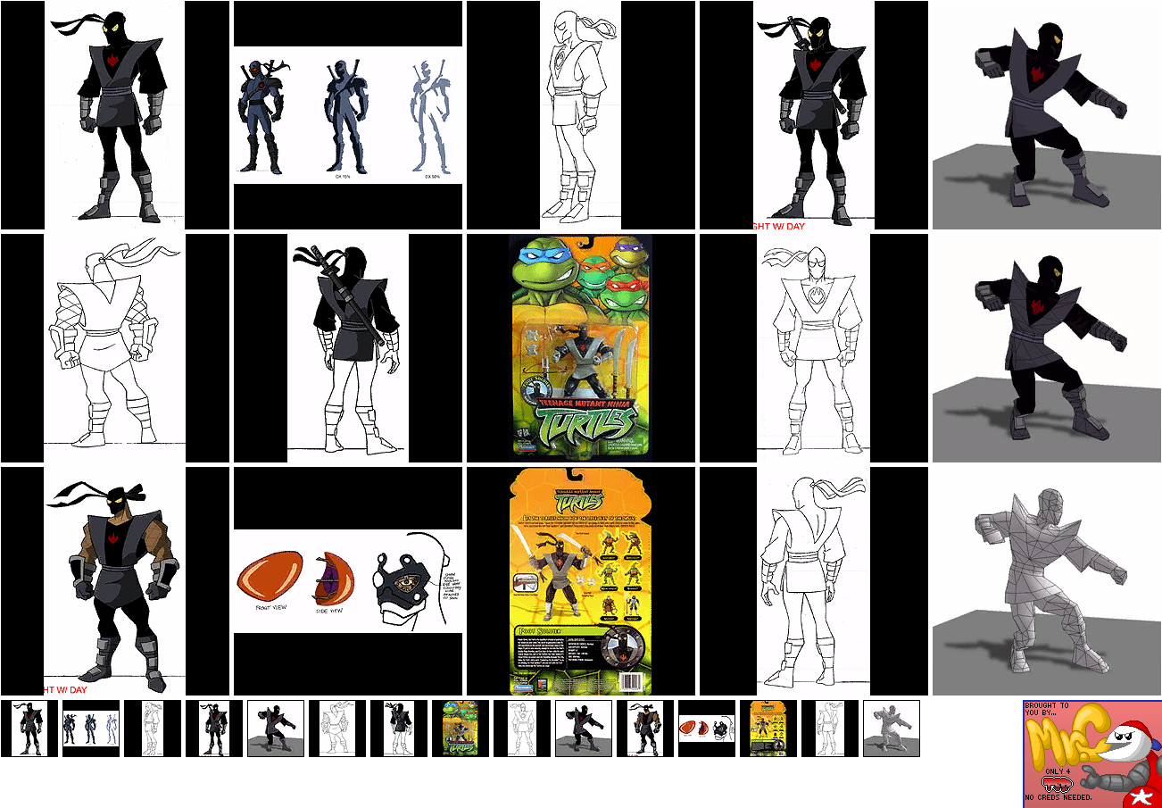Click red 'HT W/ DAY' text under sword ninja
The height and width of the screenshot is (808, 1162).
pos(779,226)
